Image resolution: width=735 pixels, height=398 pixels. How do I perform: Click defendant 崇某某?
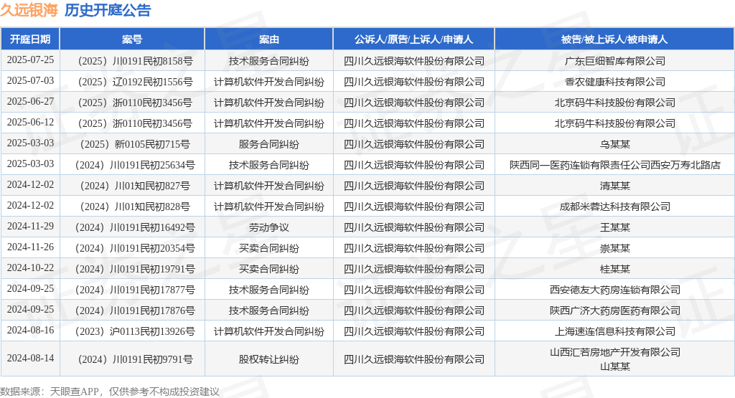tap(614, 248)
